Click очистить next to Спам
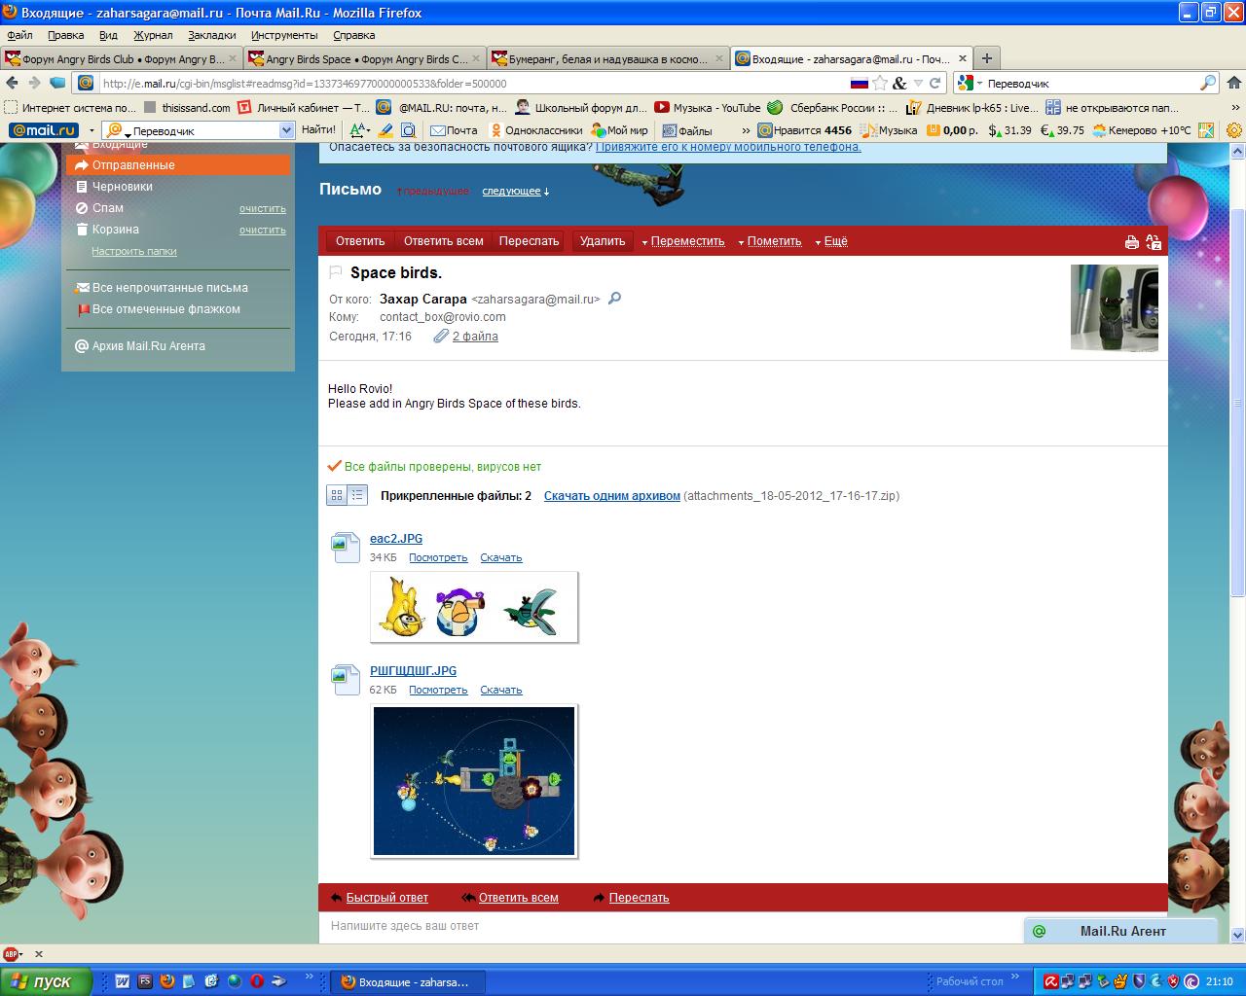The height and width of the screenshot is (996, 1246). click(263, 208)
